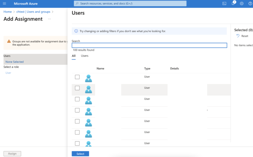Image resolution: width=253 pixels, height=157 pixels.
Task: Check the fifth user row checkbox
Action: pyautogui.click(x=77, y=121)
